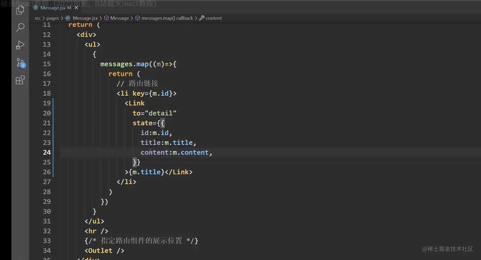Open the Source Control view with badge
The width and height of the screenshot is (481, 260).
[21, 63]
